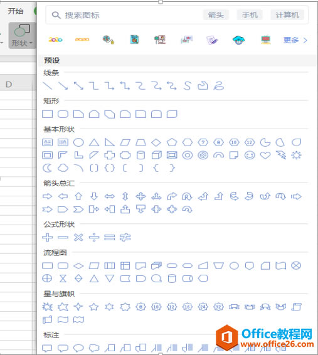
Task: Select the crescent moon shape
Action: tap(47, 168)
